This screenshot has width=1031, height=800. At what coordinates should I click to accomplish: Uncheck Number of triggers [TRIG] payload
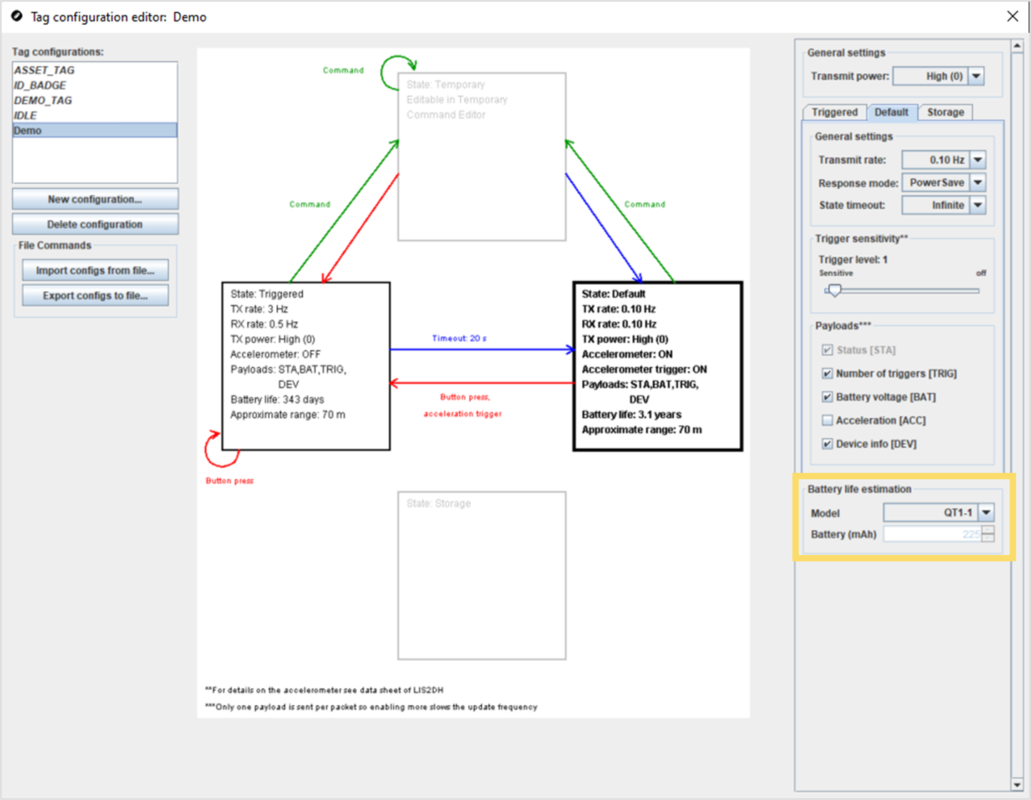click(827, 373)
